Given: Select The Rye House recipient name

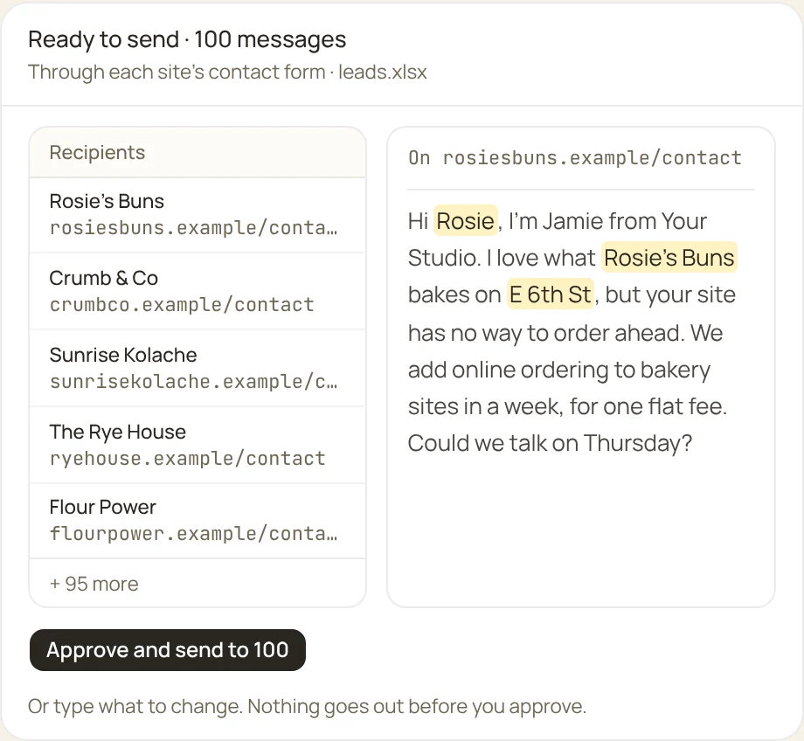Looking at the screenshot, I should 117,432.
